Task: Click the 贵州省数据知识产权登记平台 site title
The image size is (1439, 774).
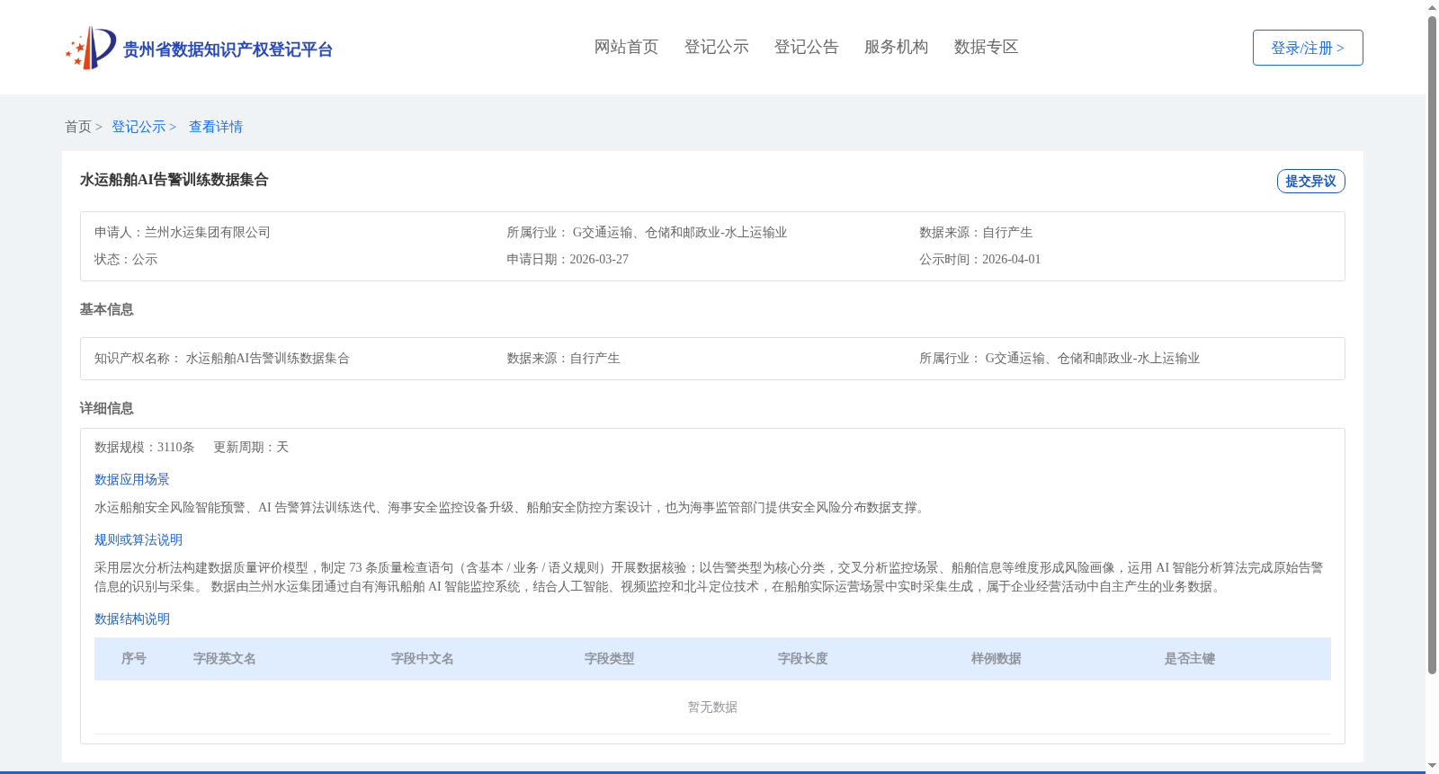Action: (x=228, y=49)
